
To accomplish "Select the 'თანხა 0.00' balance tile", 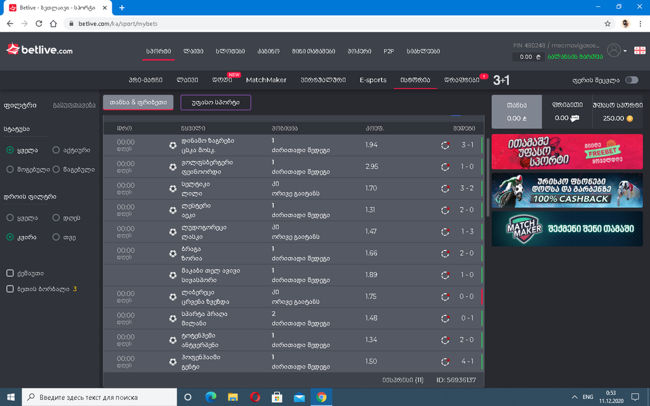I will (517, 112).
